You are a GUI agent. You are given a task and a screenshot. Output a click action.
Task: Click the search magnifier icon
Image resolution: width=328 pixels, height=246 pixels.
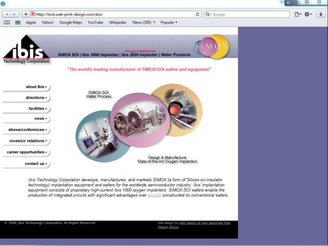click(208, 14)
